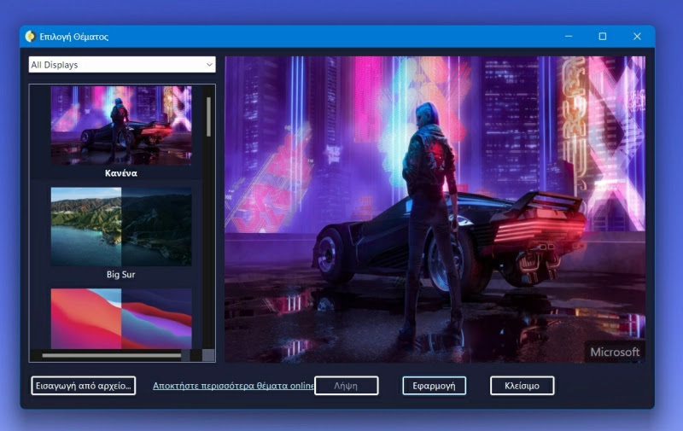Viewport: 683px width, 431px height.
Task: Click the Κλείσιμο button
Action: tap(522, 386)
